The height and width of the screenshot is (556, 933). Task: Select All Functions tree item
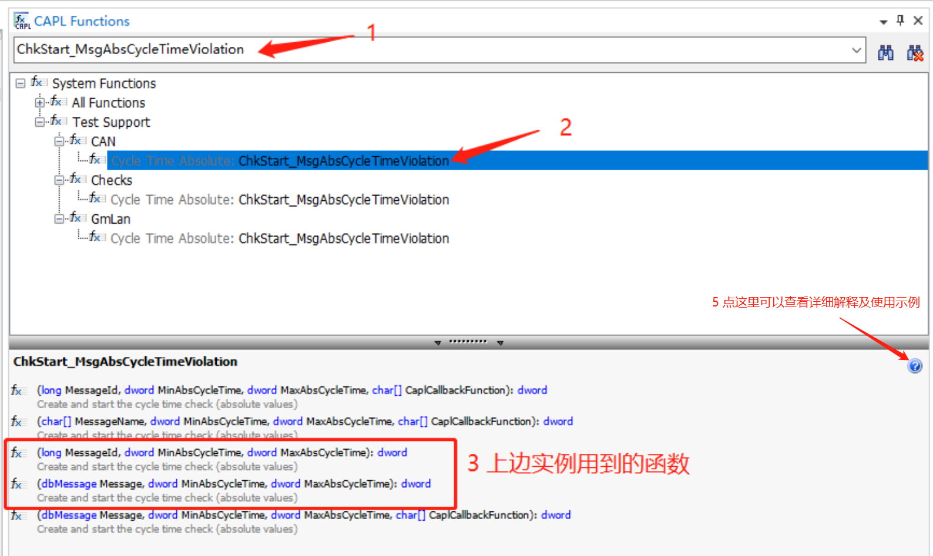click(109, 103)
